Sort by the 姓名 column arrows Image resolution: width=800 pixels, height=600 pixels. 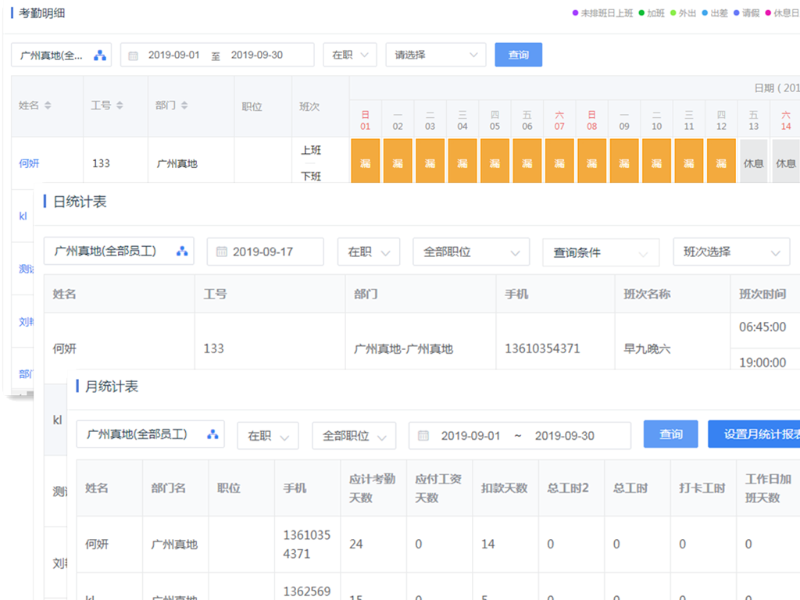pyautogui.click(x=48, y=107)
